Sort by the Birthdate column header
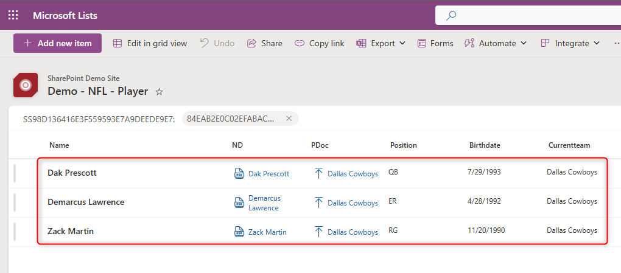The image size is (621, 273). [x=485, y=145]
